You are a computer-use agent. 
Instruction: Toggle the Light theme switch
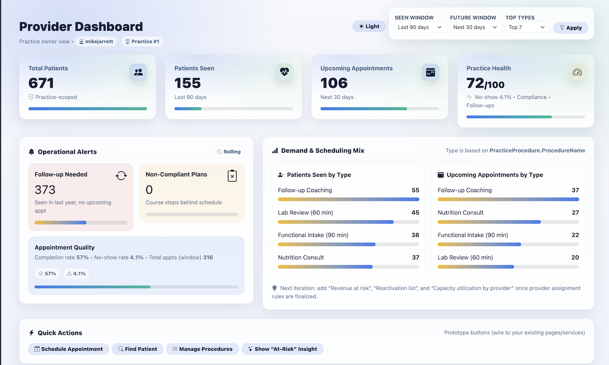coord(369,26)
